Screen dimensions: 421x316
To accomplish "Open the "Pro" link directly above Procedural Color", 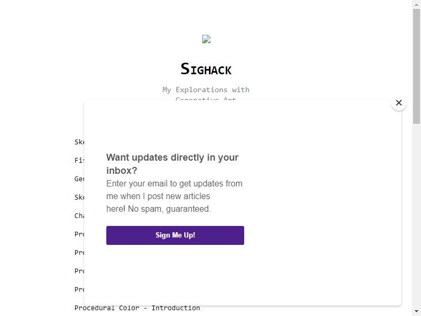I will 79,290.
